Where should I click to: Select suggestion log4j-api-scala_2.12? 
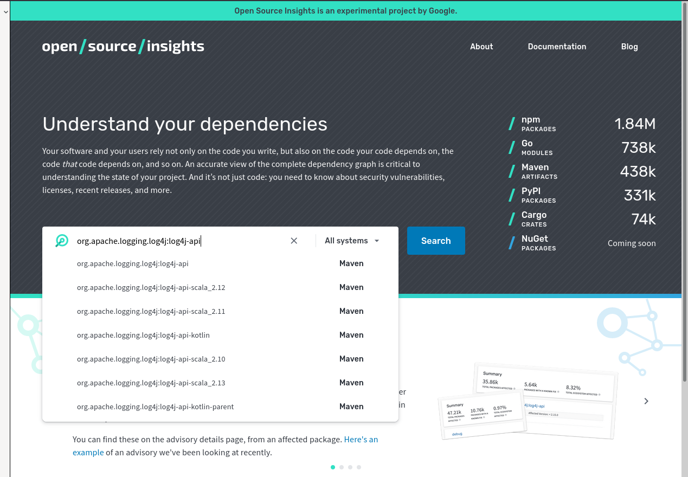220,287
